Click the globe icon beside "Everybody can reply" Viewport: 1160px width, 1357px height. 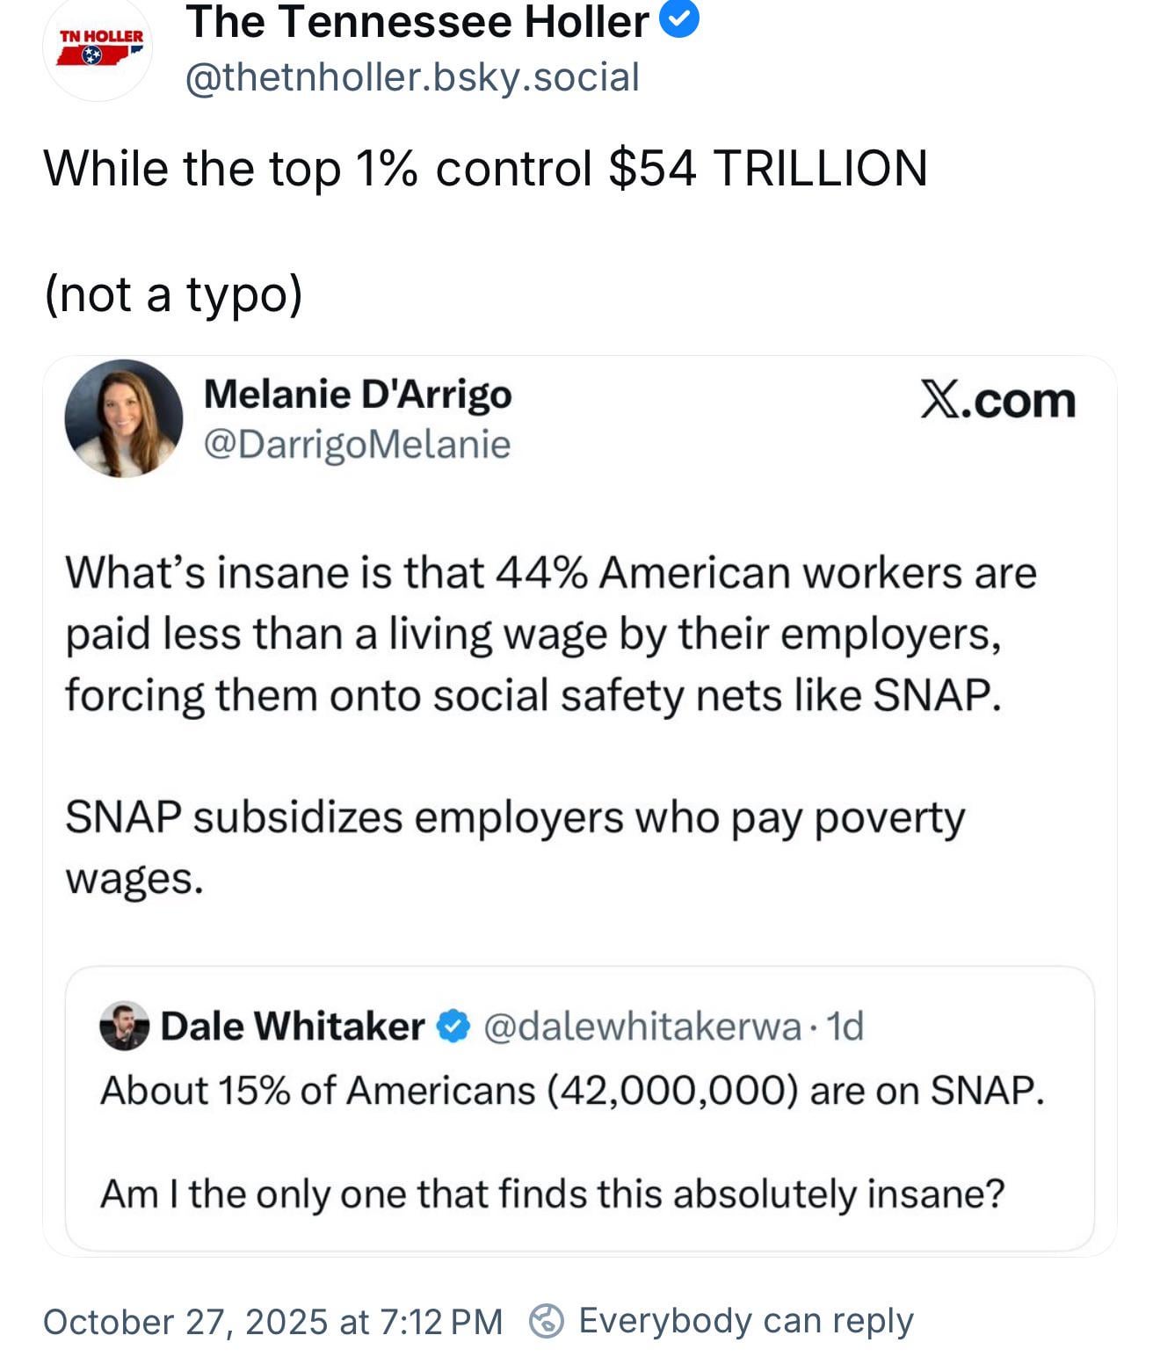tap(547, 1321)
